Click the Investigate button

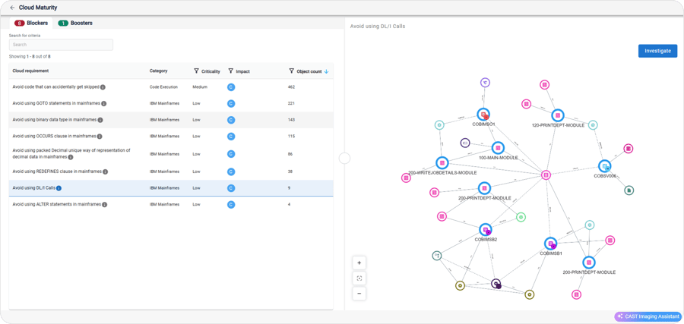tap(657, 51)
